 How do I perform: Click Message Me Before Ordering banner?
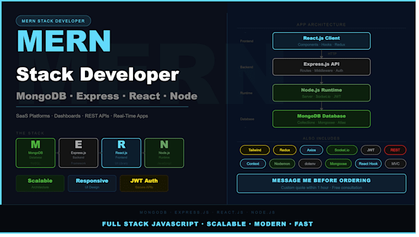(322, 183)
